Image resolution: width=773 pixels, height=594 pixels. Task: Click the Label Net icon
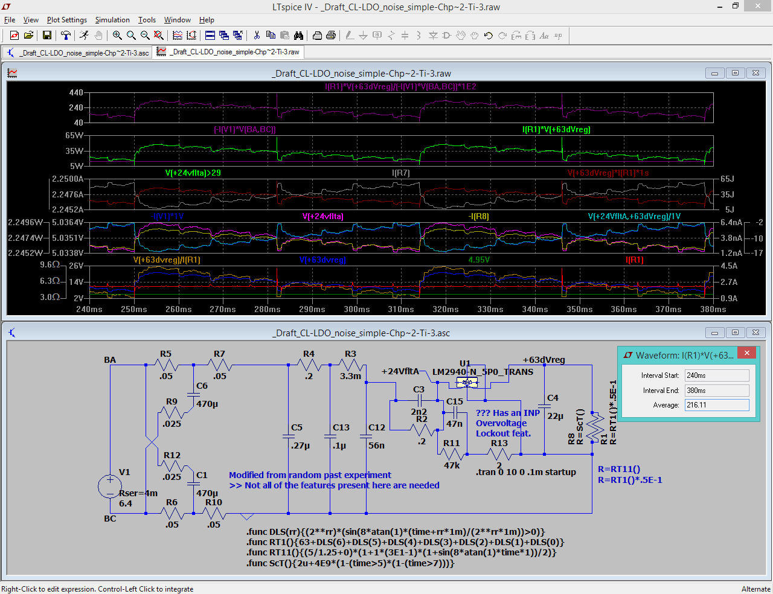point(377,36)
